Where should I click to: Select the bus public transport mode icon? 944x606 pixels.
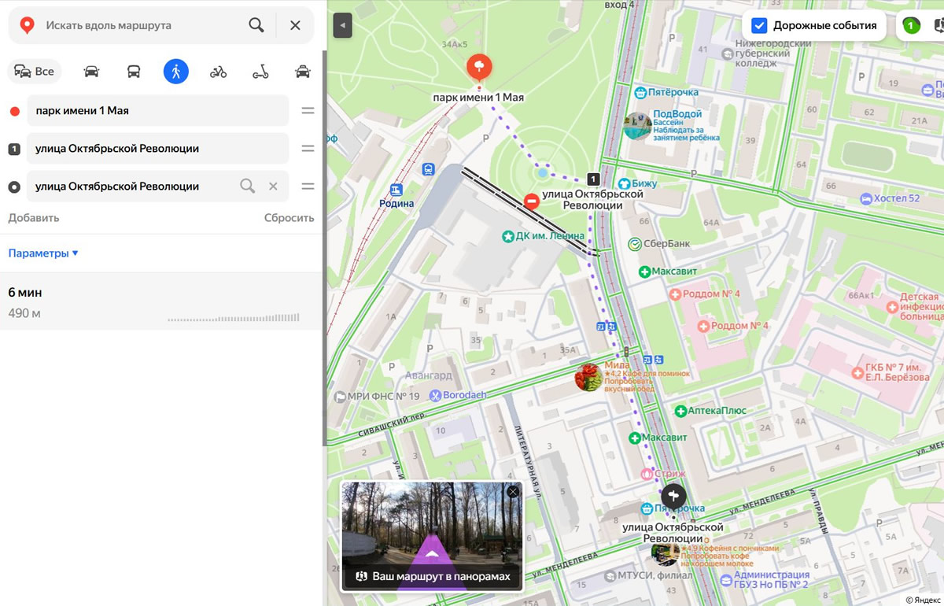tap(134, 72)
